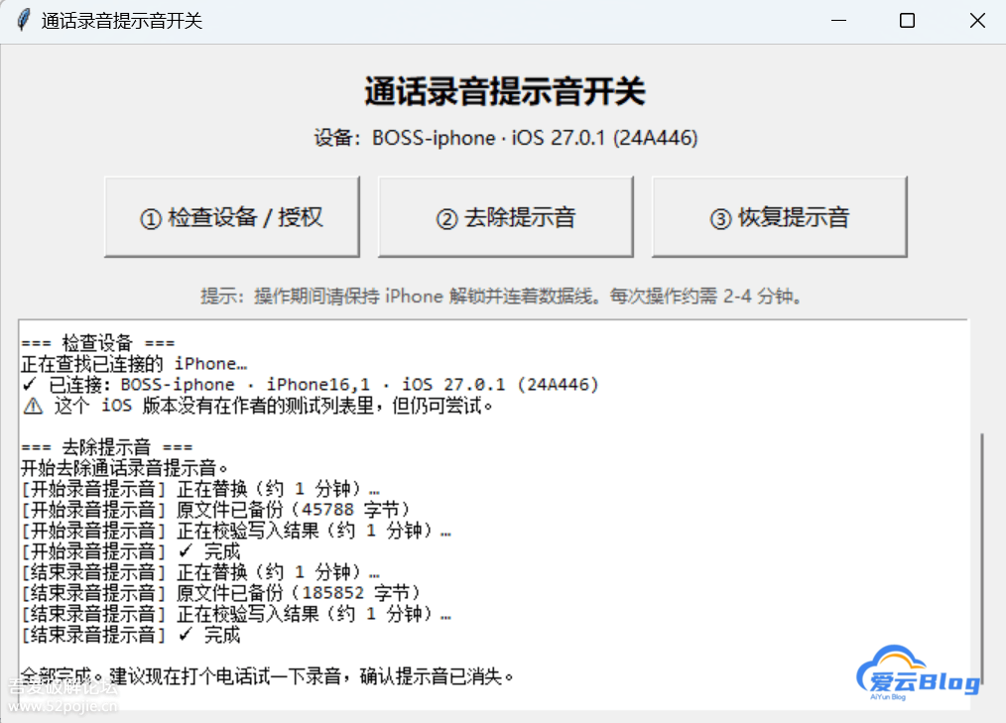
Task: Click the ② 去除提示音 button
Action: [x=506, y=217]
